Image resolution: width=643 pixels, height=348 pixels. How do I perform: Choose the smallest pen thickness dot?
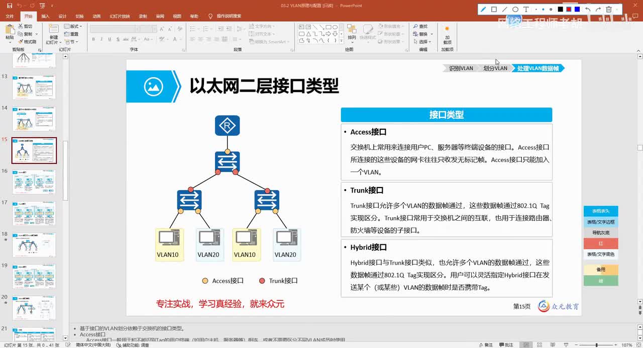[537, 9]
